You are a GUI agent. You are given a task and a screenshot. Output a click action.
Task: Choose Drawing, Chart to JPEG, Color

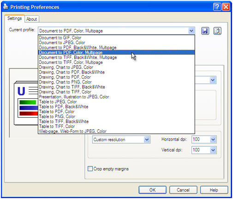tap(116, 67)
